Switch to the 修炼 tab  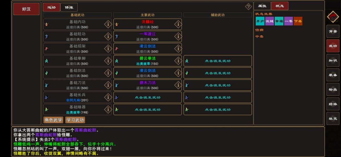click(69, 7)
